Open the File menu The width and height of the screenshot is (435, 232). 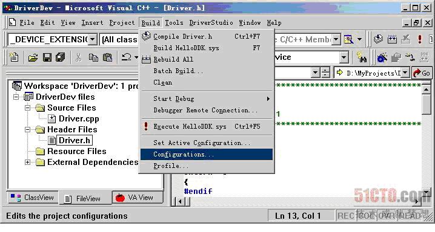pos(27,22)
